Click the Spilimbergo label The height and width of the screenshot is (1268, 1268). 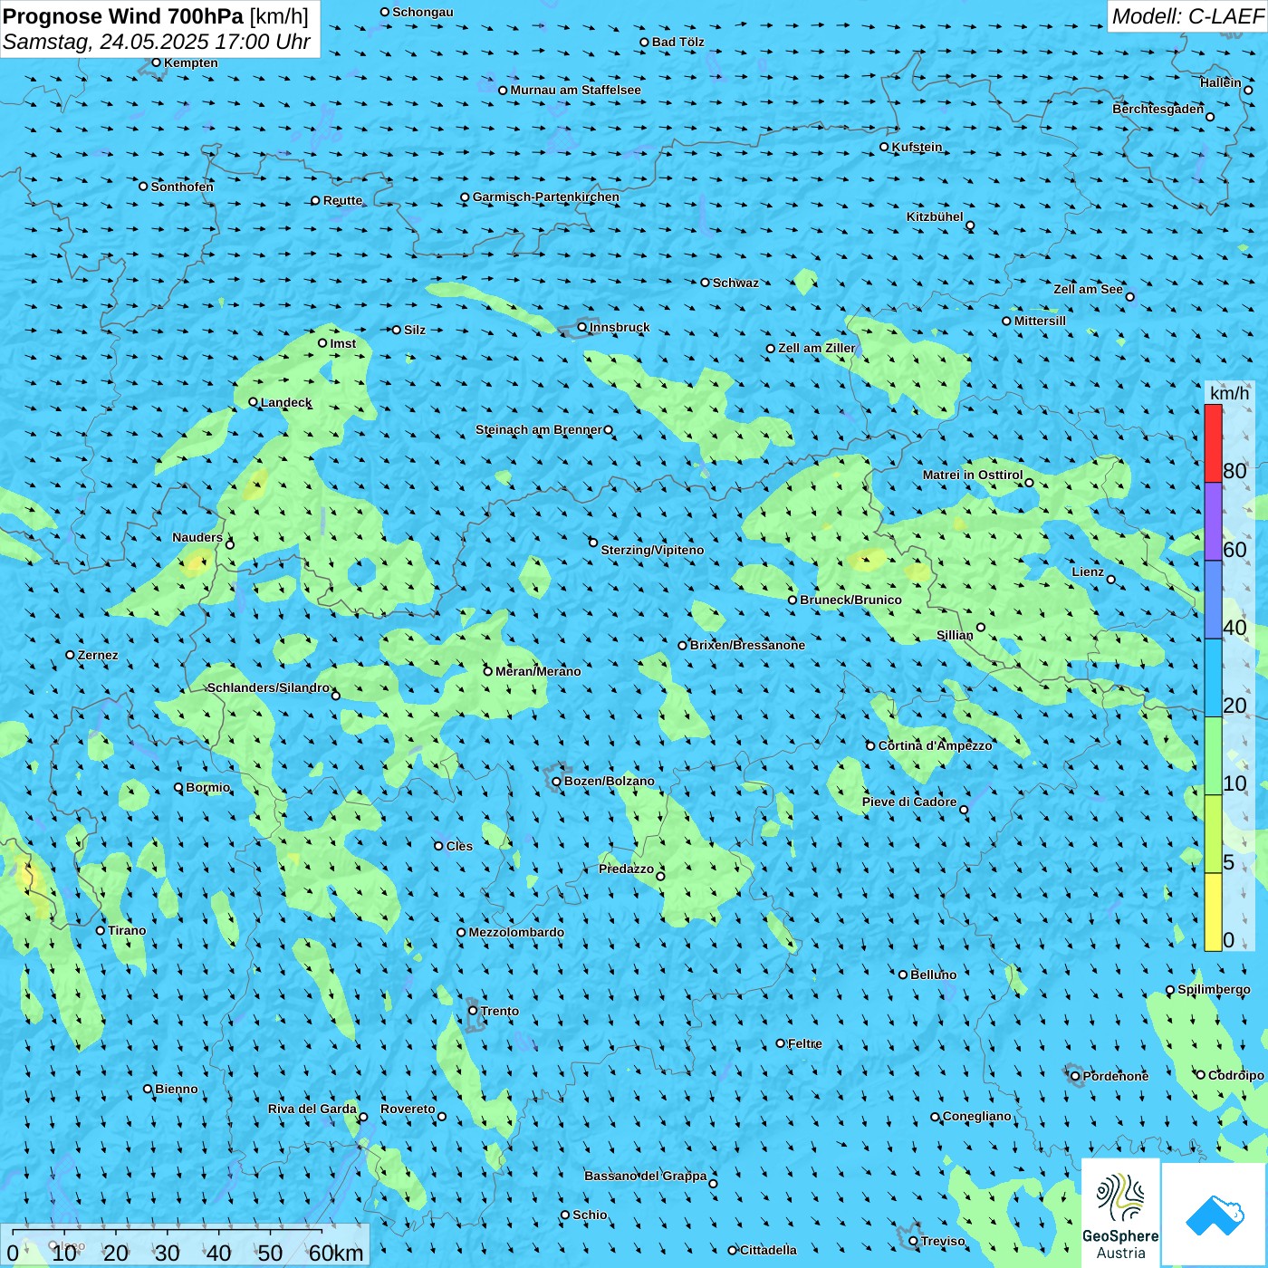1214,989
